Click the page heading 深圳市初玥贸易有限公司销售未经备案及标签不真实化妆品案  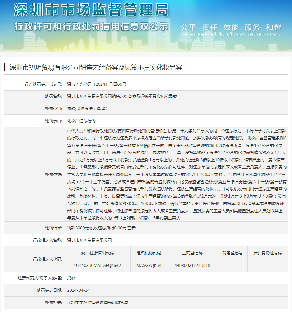(x=96, y=67)
